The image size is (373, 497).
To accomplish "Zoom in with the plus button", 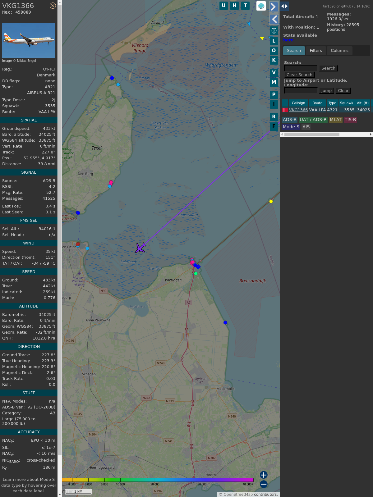I will [264, 475].
